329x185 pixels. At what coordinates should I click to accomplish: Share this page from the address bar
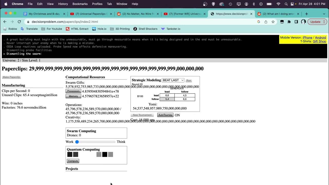pyautogui.click(x=266, y=22)
